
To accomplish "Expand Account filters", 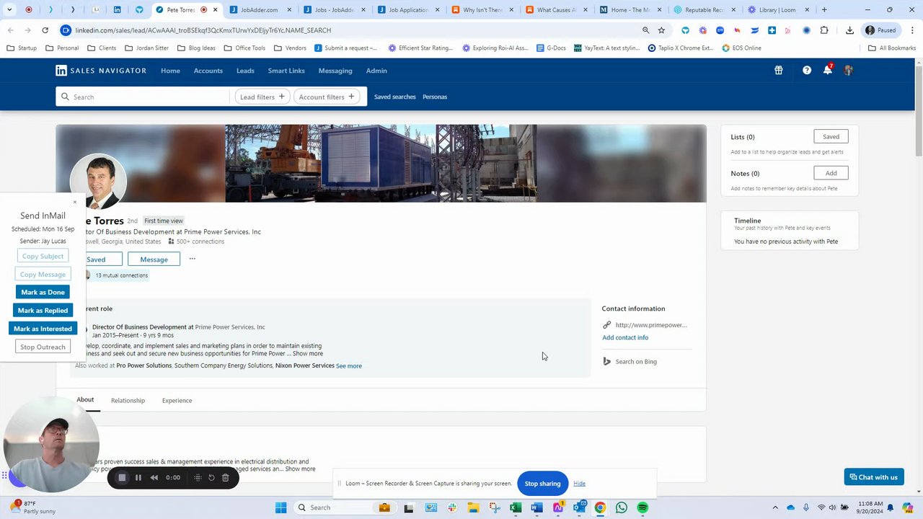I will pyautogui.click(x=327, y=97).
